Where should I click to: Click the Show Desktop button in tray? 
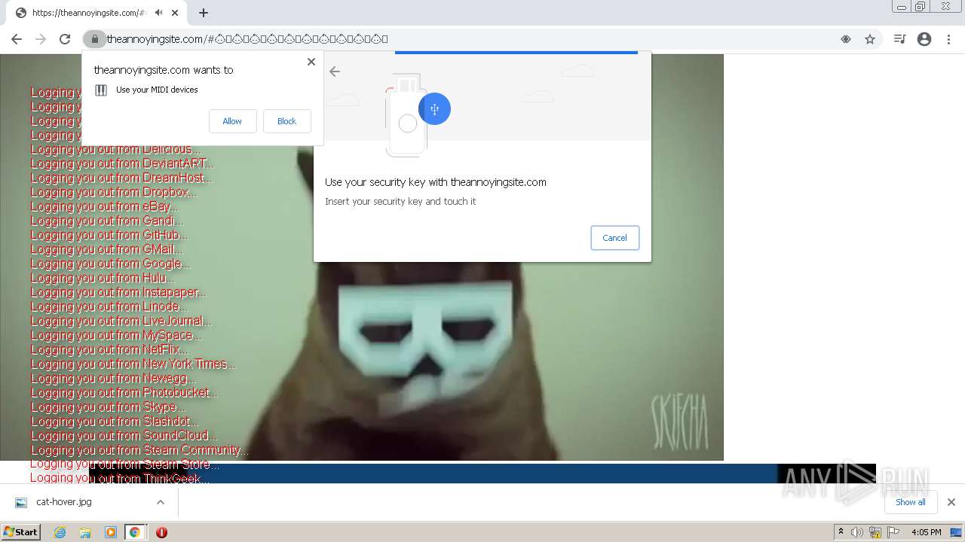pos(957,532)
